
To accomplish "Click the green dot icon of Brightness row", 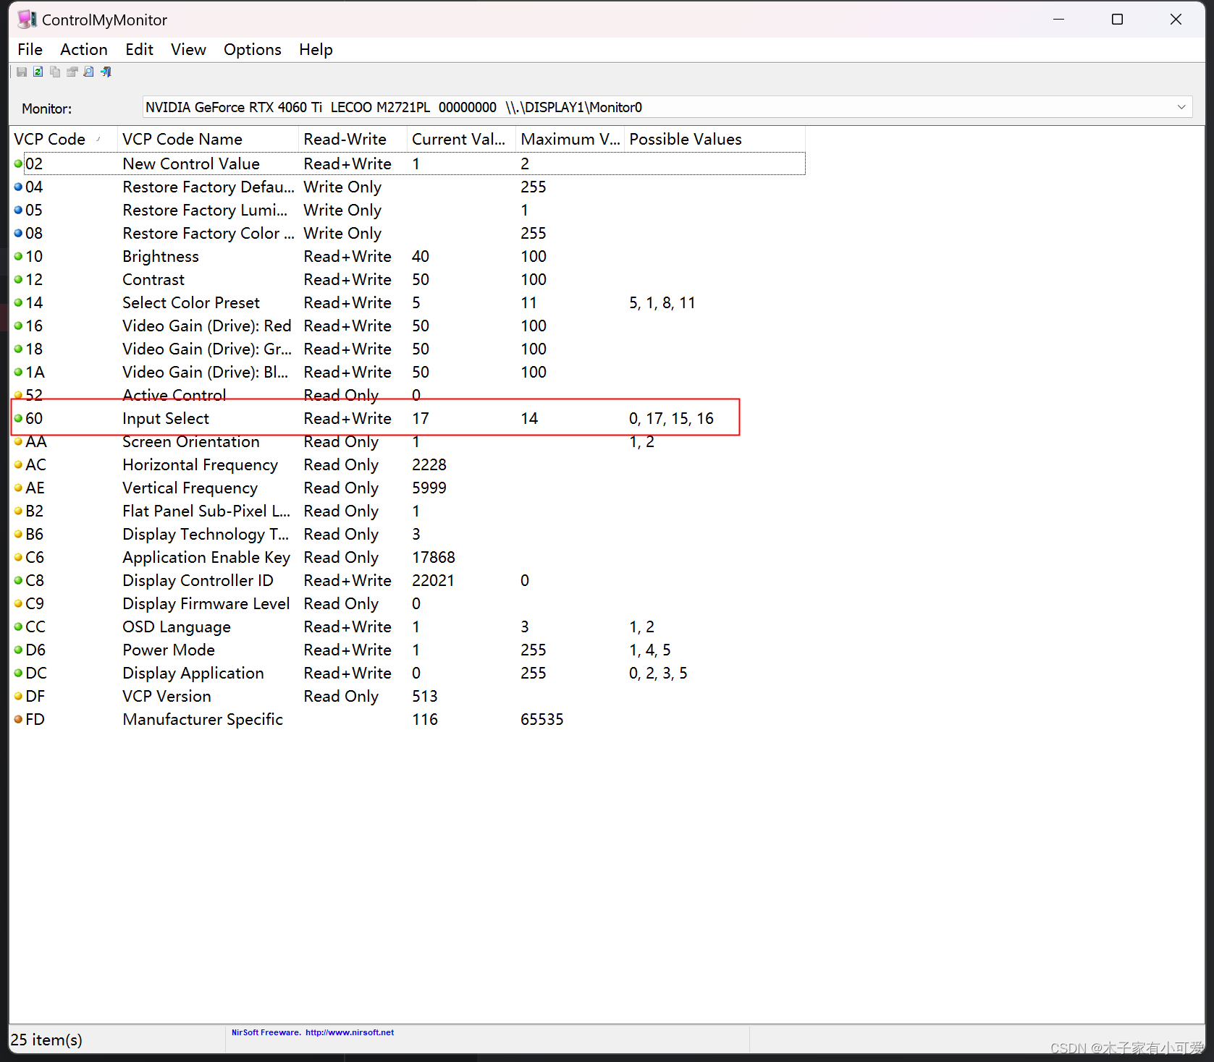I will (18, 256).
